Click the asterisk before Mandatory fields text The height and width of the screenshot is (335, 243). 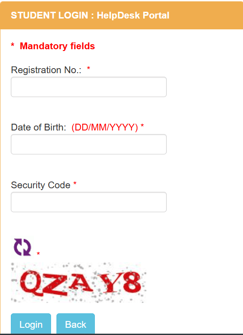click(x=13, y=45)
